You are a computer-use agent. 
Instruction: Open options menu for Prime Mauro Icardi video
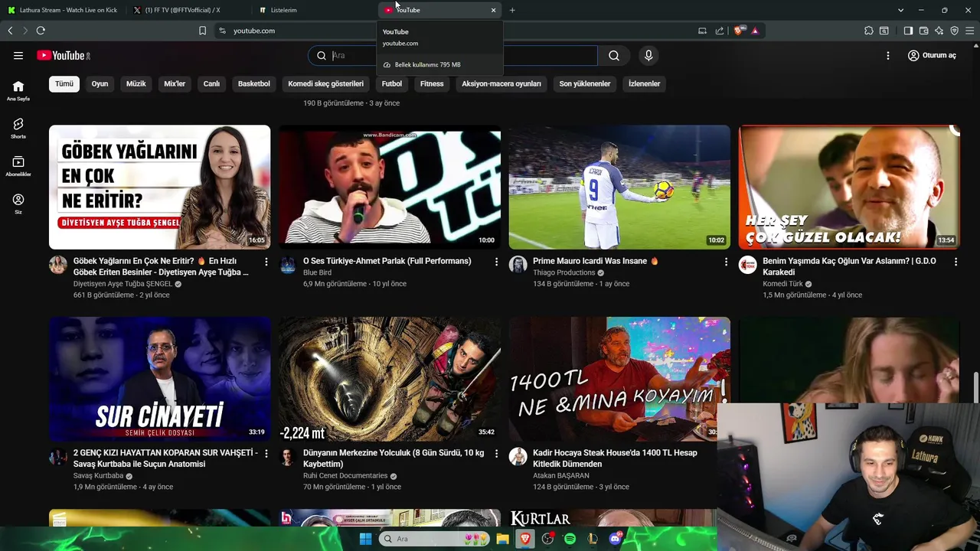726,262
